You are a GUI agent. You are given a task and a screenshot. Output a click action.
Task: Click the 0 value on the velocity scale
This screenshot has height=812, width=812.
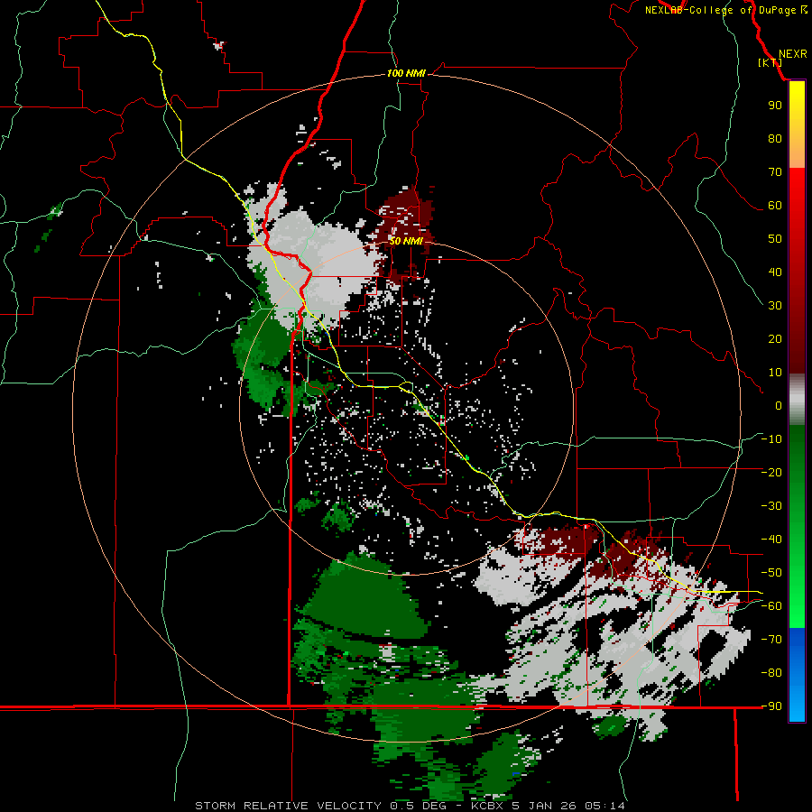tap(779, 406)
